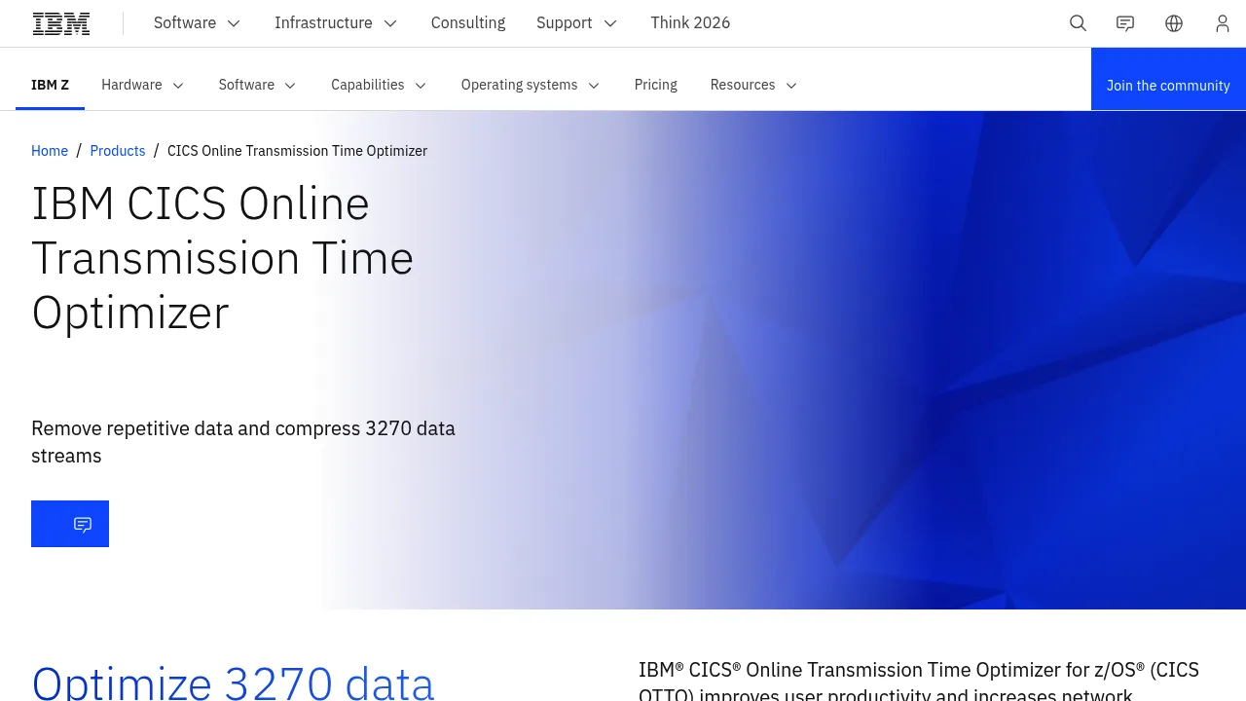Expand the Capabilities submenu
This screenshot has width=1246, height=701.
tap(379, 85)
